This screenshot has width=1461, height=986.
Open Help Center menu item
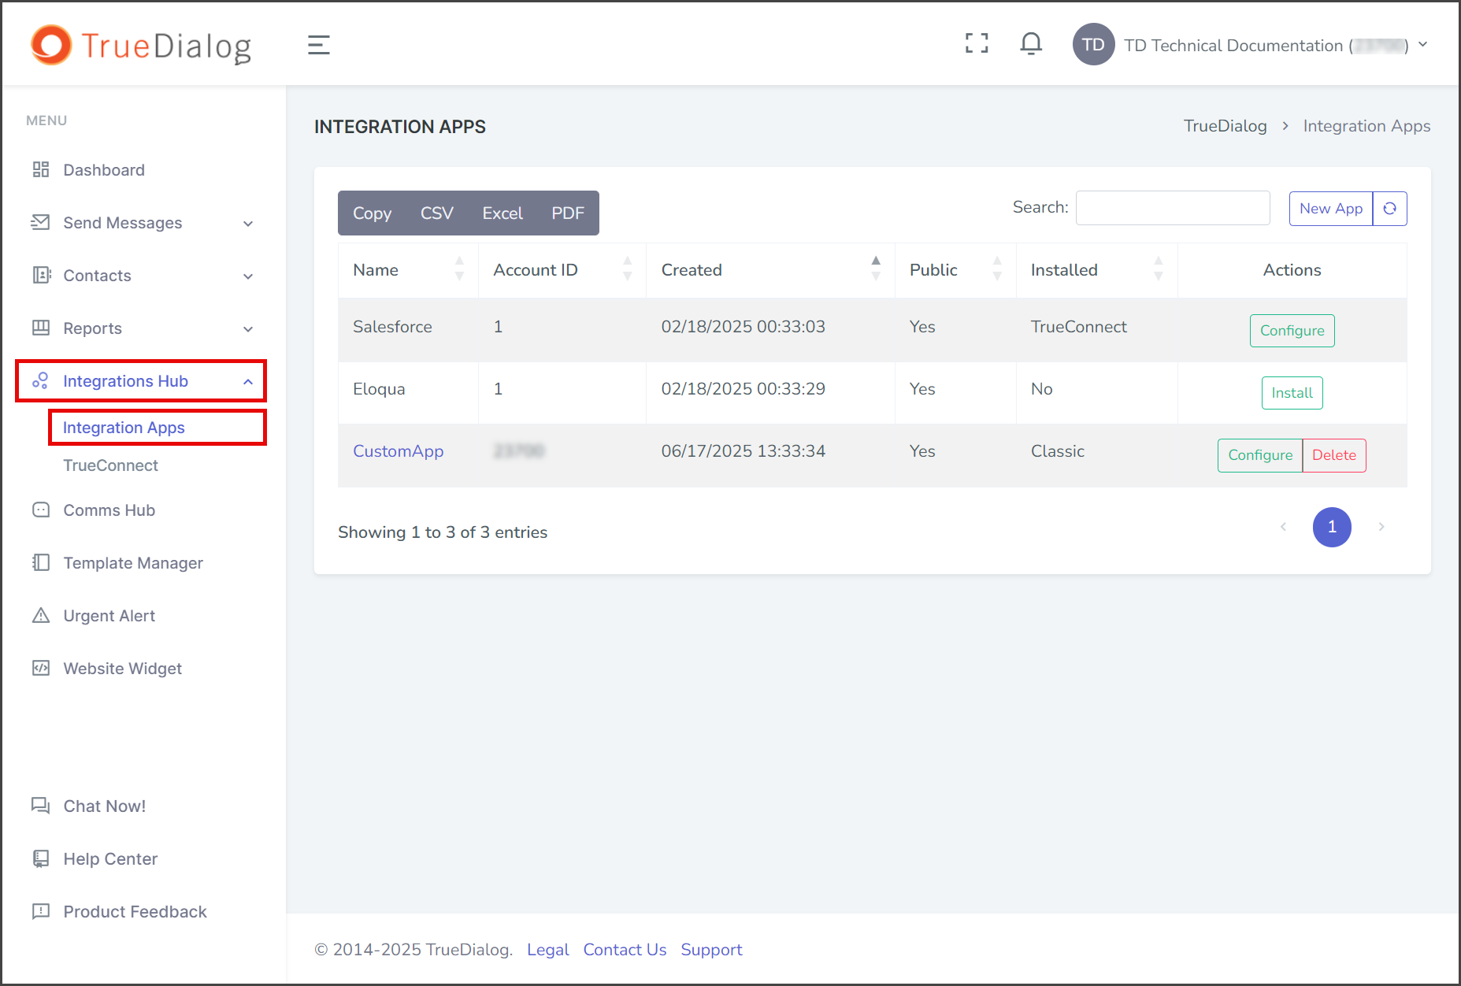tap(110, 859)
